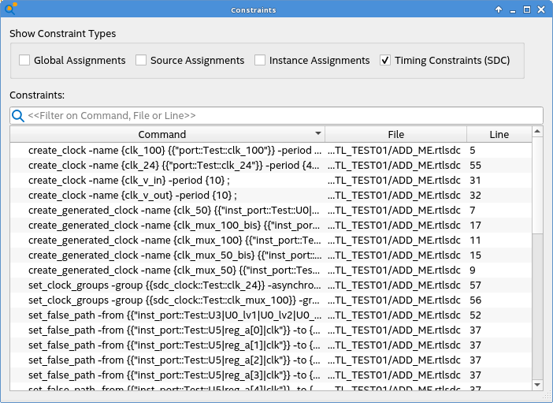The width and height of the screenshot is (553, 403).
Task: Select the create_clock clk_100 constraint row
Action: 173,150
